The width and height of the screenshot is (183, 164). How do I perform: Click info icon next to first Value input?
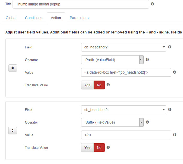(x=175, y=72)
